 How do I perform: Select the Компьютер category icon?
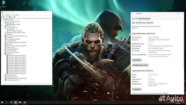(x=5, y=37)
